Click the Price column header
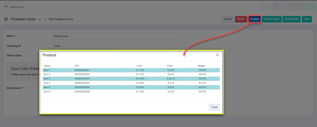The height and width of the screenshot is (127, 317). tap(170, 66)
